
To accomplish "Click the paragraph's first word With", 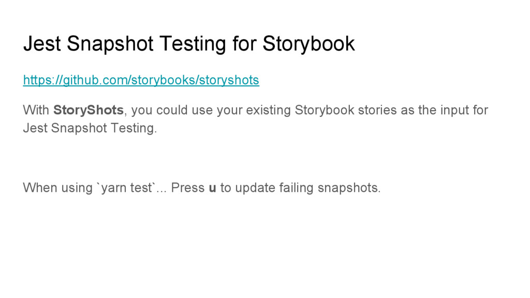I will (x=36, y=110).
